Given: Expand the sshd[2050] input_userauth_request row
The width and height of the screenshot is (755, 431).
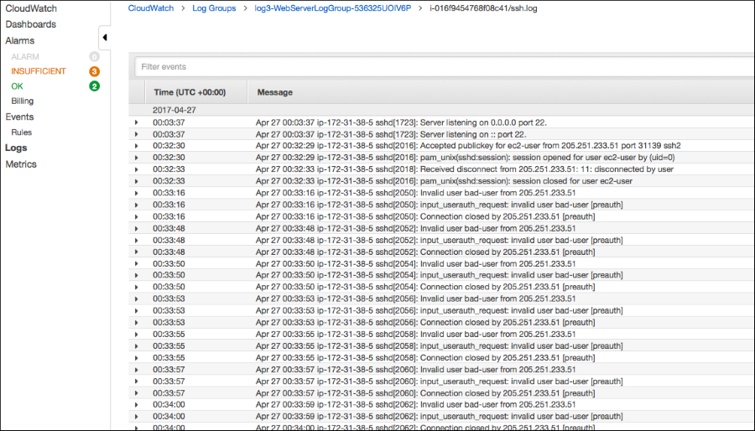Looking at the screenshot, I should 136,205.
